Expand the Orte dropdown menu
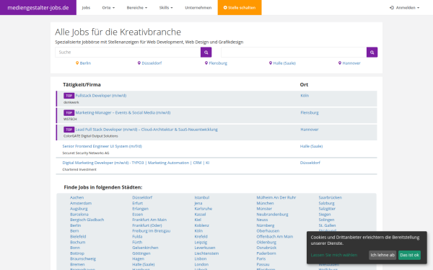433x270 pixels. (108, 8)
